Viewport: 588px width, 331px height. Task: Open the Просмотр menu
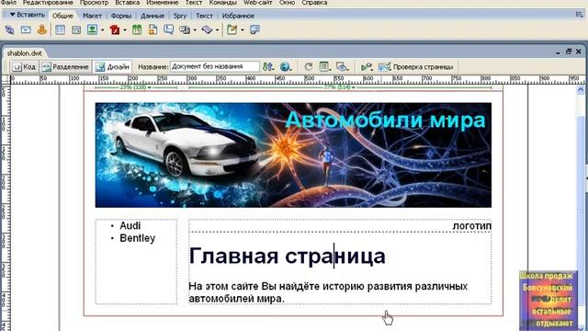click(x=94, y=3)
